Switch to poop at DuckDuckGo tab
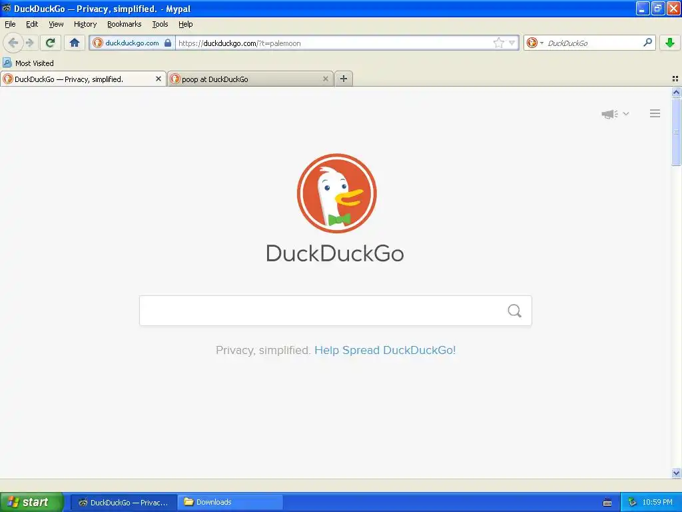 click(x=250, y=79)
